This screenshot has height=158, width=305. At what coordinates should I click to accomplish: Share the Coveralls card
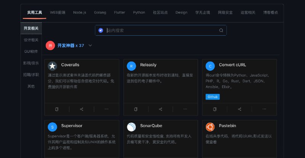coord(82,109)
